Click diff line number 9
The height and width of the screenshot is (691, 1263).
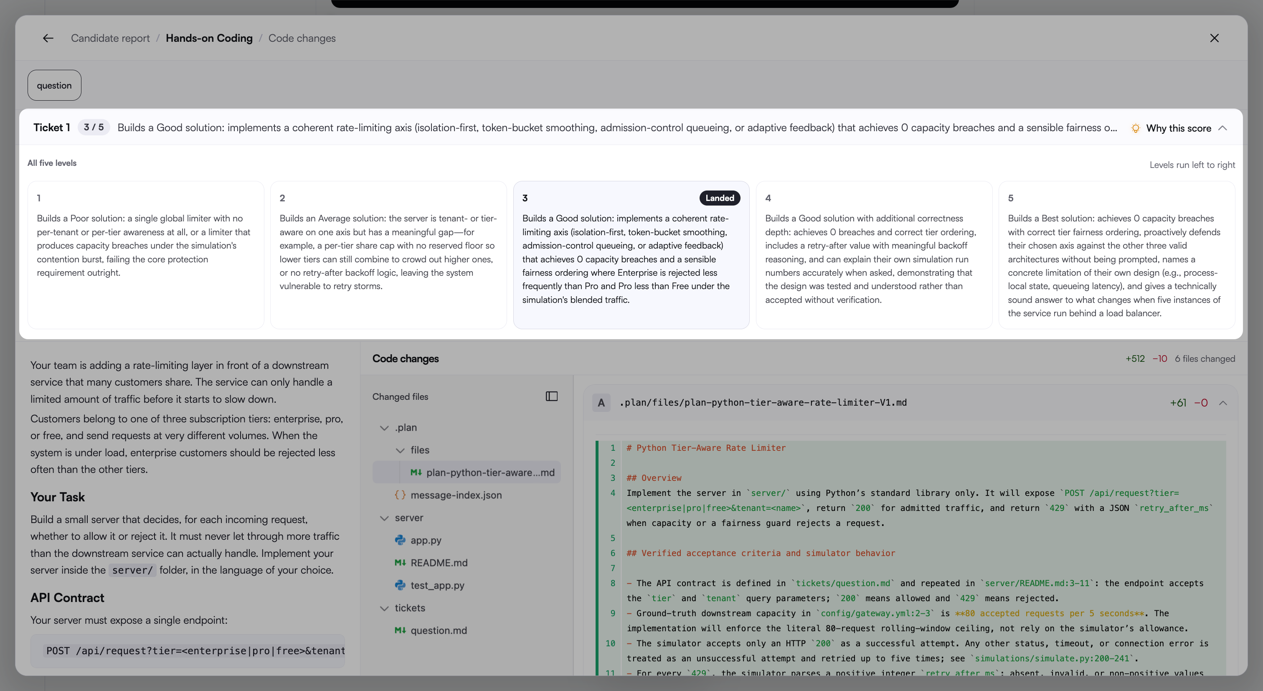[612, 614]
